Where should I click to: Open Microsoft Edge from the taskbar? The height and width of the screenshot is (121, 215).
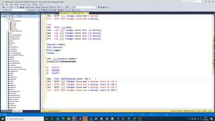[x=63, y=119]
